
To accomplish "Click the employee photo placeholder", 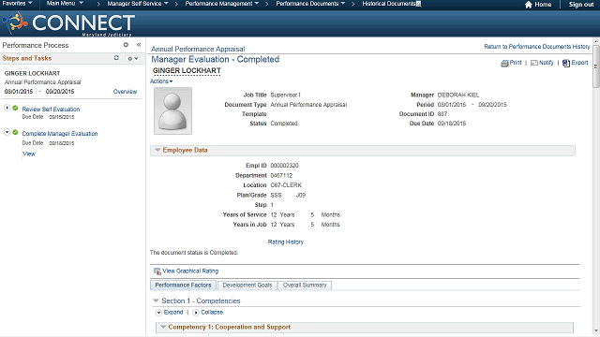I will pos(172,110).
